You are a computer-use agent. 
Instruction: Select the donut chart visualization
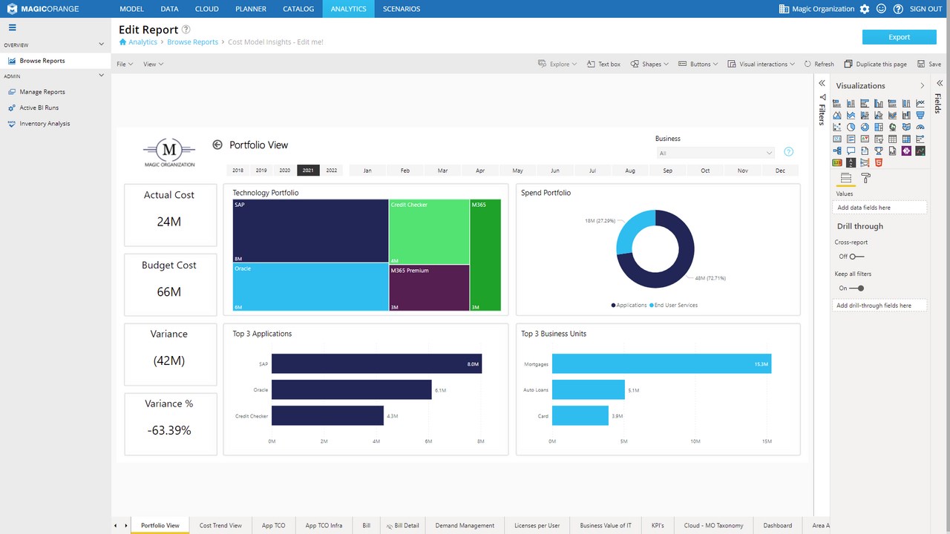pos(865,127)
